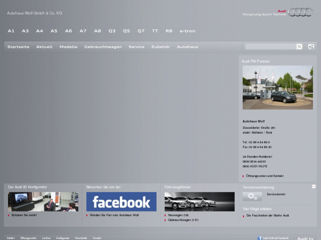Image resolution: width=321 pixels, height=240 pixels.
Task: Select the Q5 model
Action: click(127, 31)
